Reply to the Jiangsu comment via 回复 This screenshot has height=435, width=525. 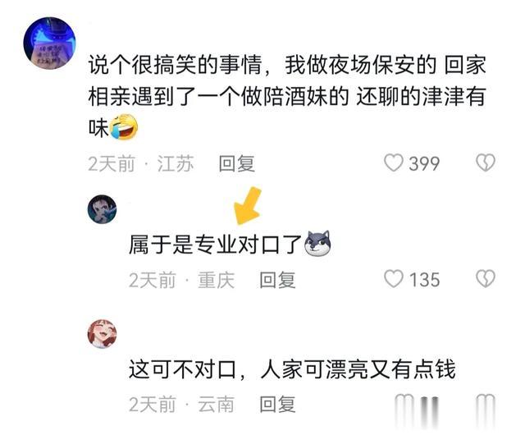coord(237,164)
